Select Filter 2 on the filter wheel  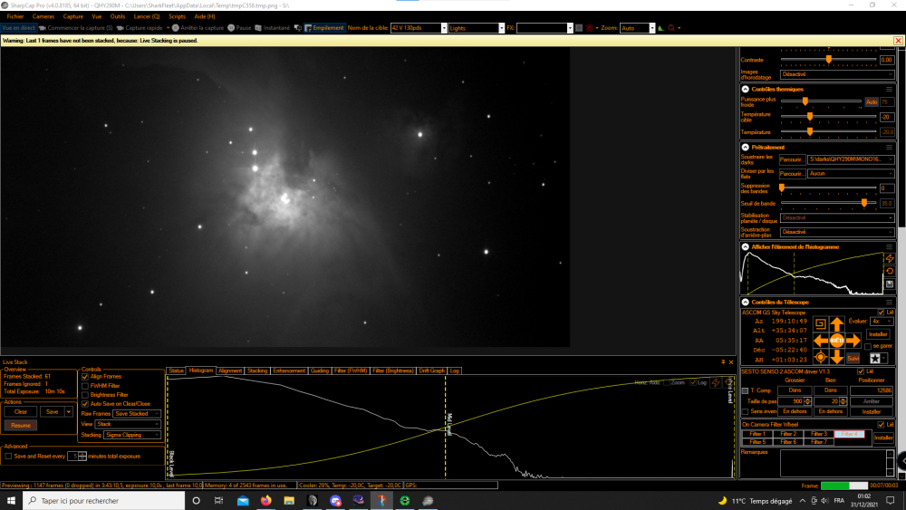(788, 434)
